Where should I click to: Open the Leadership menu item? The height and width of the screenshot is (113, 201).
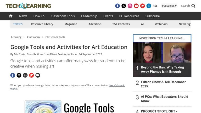[89, 16]
